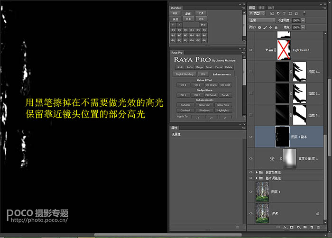Create a new group folder icon
Image resolution: width=332 pixels, height=238 pixels.
coord(305,227)
